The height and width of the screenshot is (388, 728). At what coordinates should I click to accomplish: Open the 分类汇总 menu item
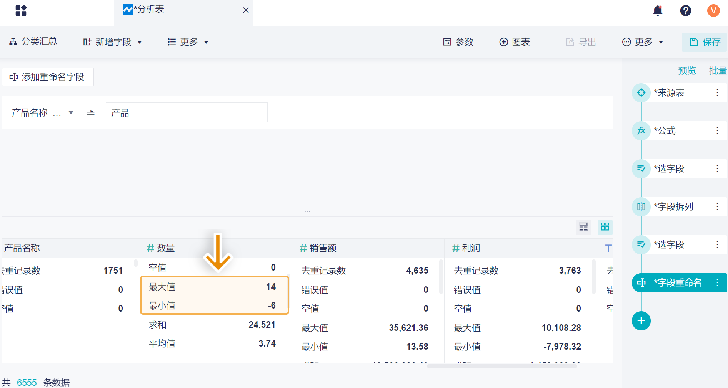pyautogui.click(x=33, y=41)
